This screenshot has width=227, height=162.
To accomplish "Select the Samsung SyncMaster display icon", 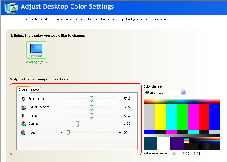I will click(x=36, y=50).
